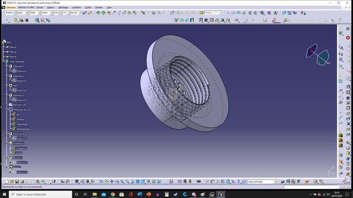Click the Zoom in magnifier icon
Viewport: 353px width, 198px height.
click(x=122, y=182)
